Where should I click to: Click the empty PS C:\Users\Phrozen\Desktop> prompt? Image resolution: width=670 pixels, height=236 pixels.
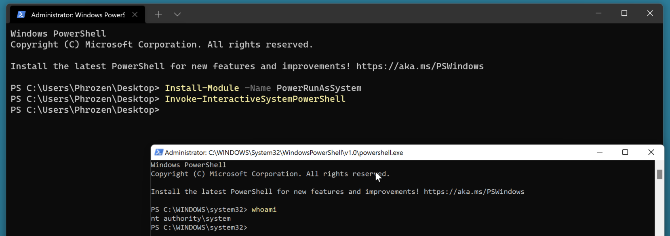(x=85, y=110)
